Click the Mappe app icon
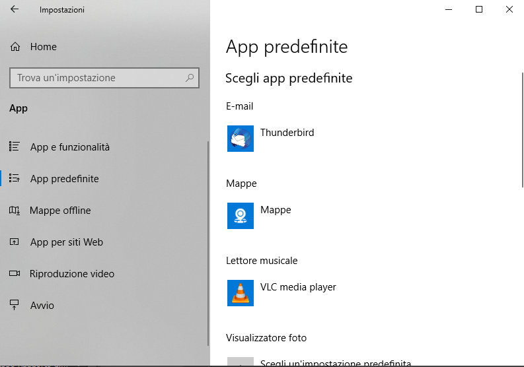The height and width of the screenshot is (367, 524). pyautogui.click(x=241, y=216)
